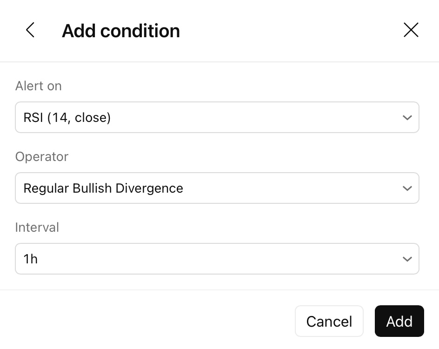
Task: Close the Add condition dialog
Action: point(411,30)
